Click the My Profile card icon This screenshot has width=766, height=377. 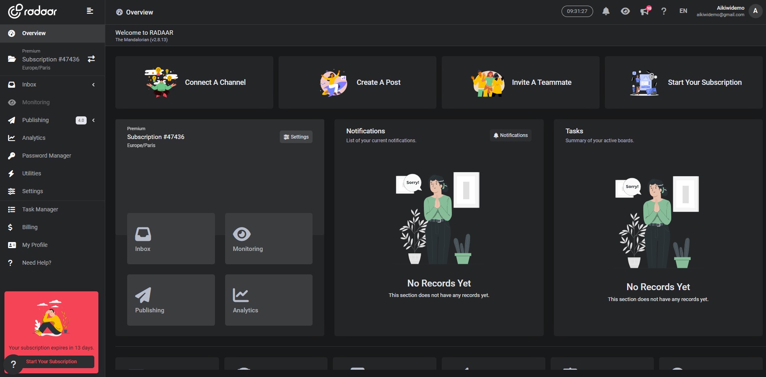pos(12,245)
